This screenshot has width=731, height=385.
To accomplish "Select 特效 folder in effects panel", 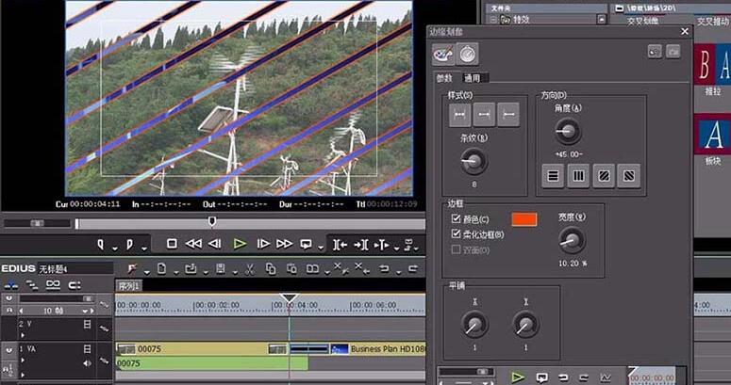I will pos(522,20).
